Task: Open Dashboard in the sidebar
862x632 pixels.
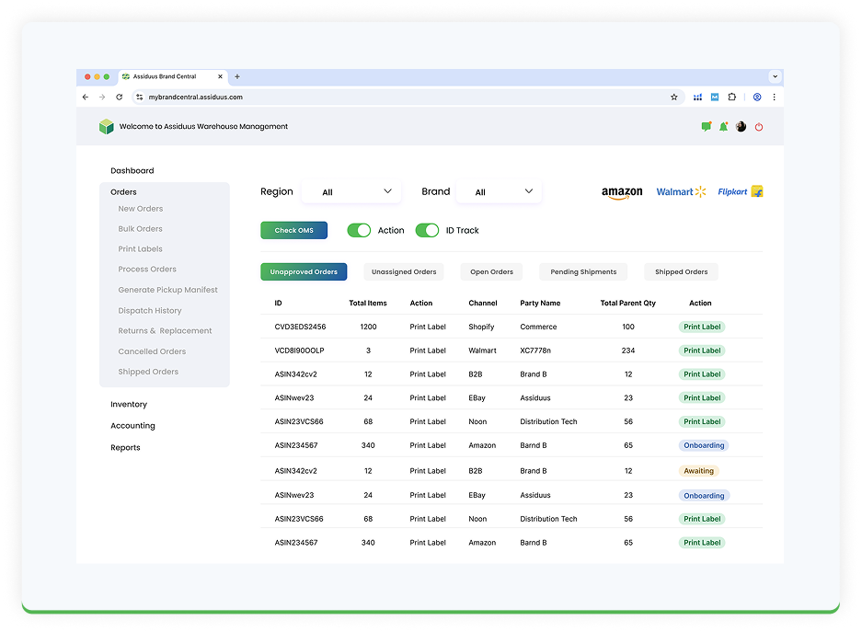Action: [x=132, y=170]
